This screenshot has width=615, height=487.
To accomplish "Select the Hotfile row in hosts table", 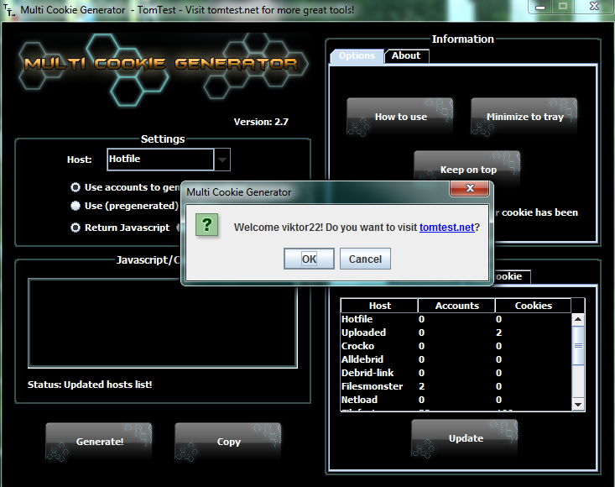I will tap(456, 319).
